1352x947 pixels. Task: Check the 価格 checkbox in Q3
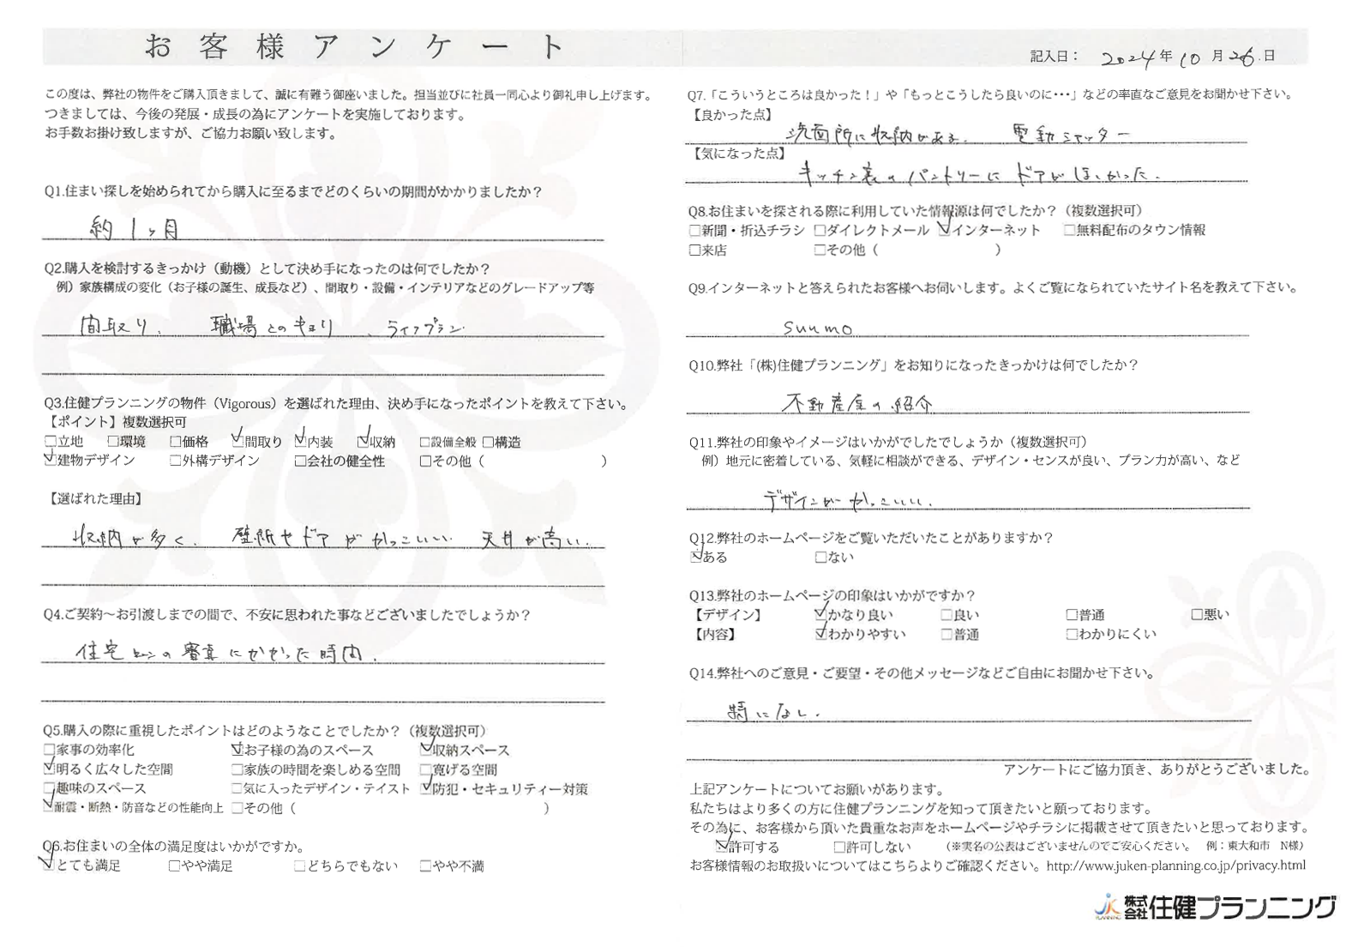(x=176, y=443)
